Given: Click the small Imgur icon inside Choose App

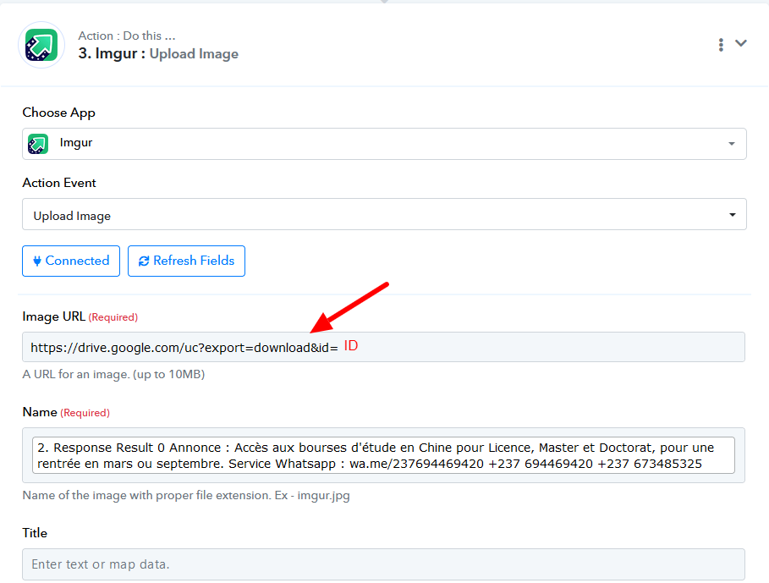Looking at the screenshot, I should 38,144.
